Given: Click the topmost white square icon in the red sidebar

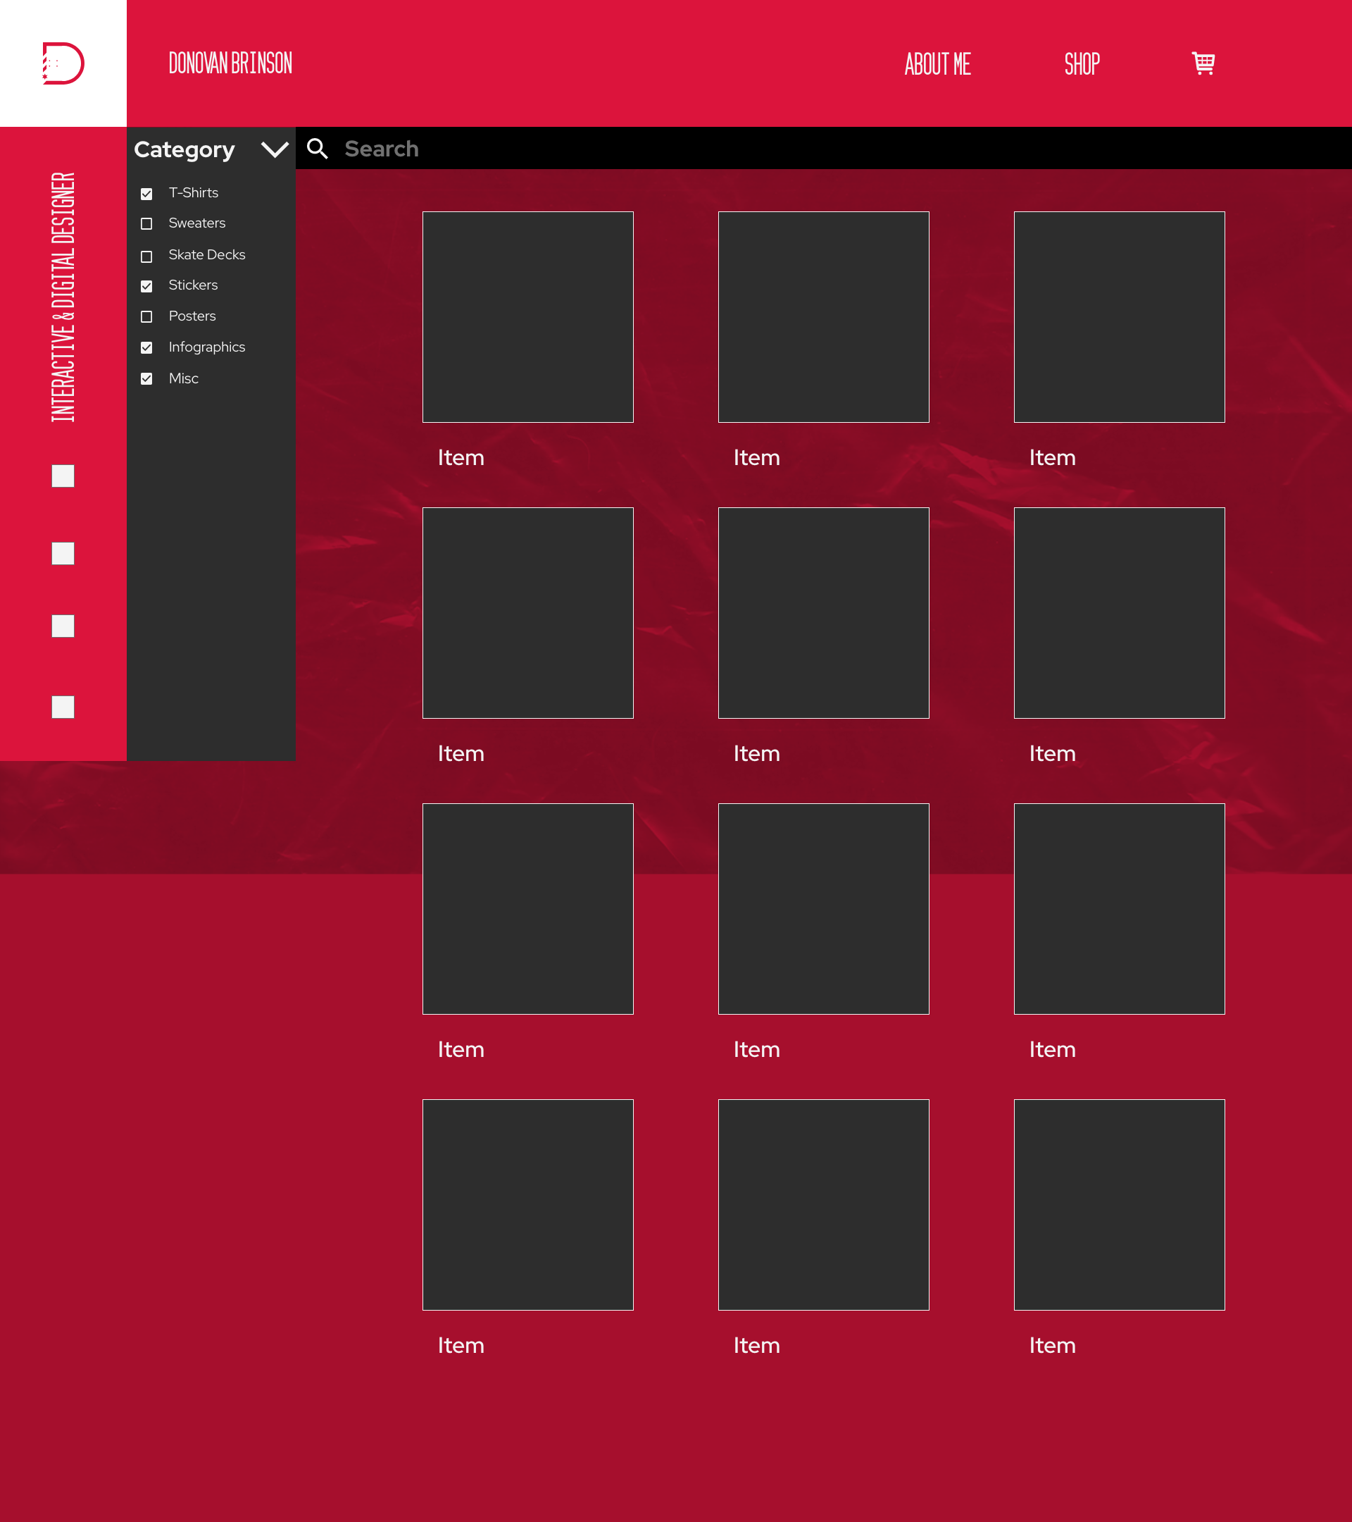Looking at the screenshot, I should (x=63, y=476).
